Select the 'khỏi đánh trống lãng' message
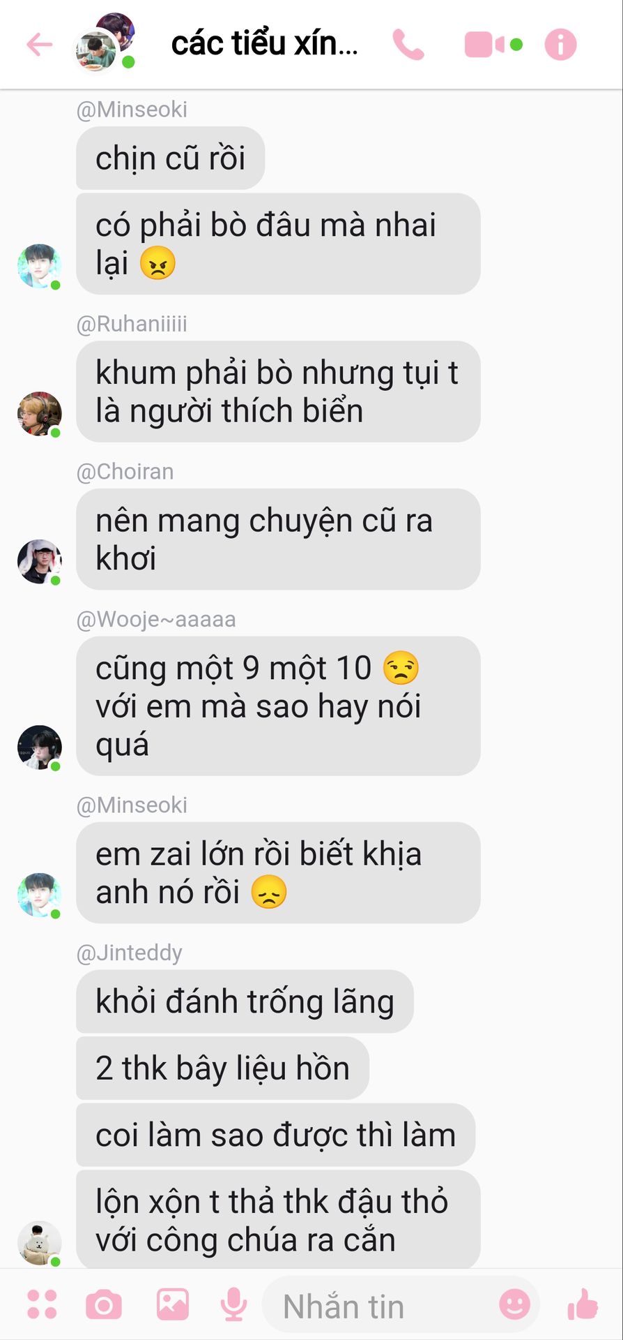Image resolution: width=623 pixels, height=1340 pixels. tap(245, 1001)
